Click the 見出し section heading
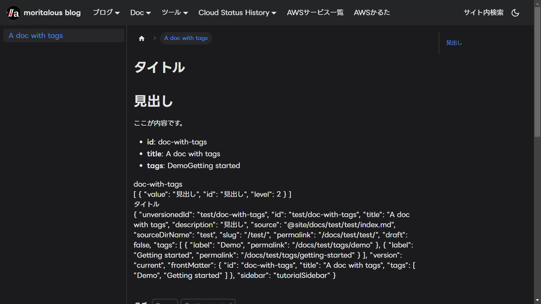Viewport: 541px width, 304px height. click(x=153, y=101)
